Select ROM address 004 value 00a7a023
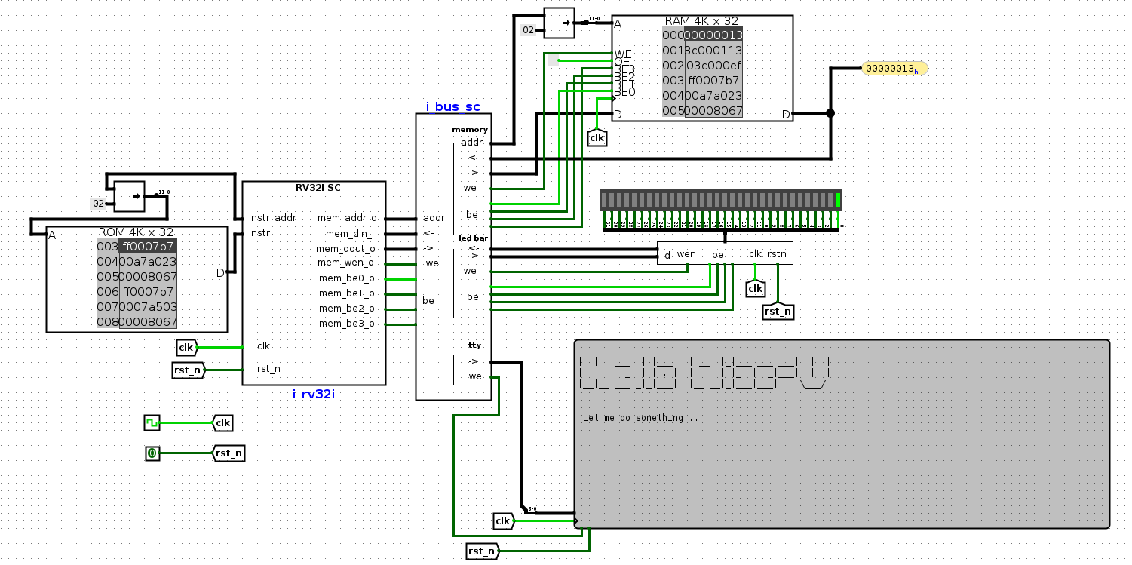 click(148, 262)
